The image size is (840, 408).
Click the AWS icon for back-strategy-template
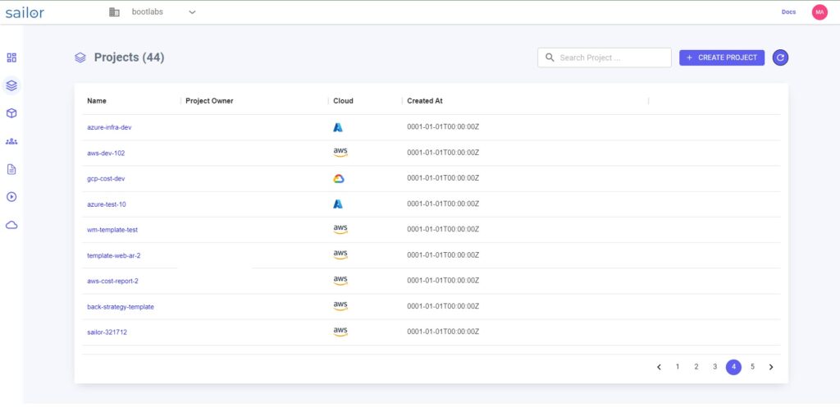point(340,306)
